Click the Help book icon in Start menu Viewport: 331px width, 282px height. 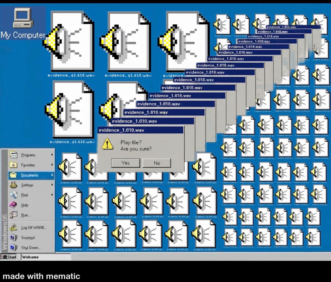click(x=13, y=205)
